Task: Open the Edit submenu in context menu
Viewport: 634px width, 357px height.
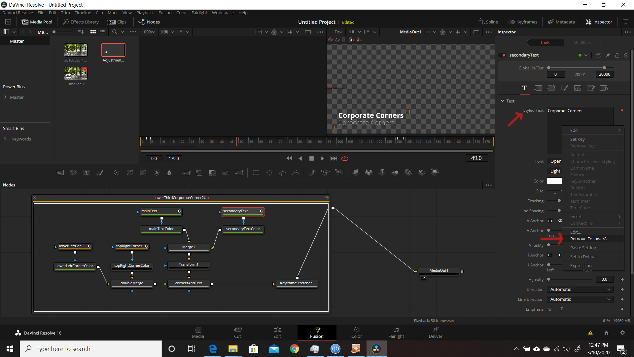Action: [x=593, y=131]
